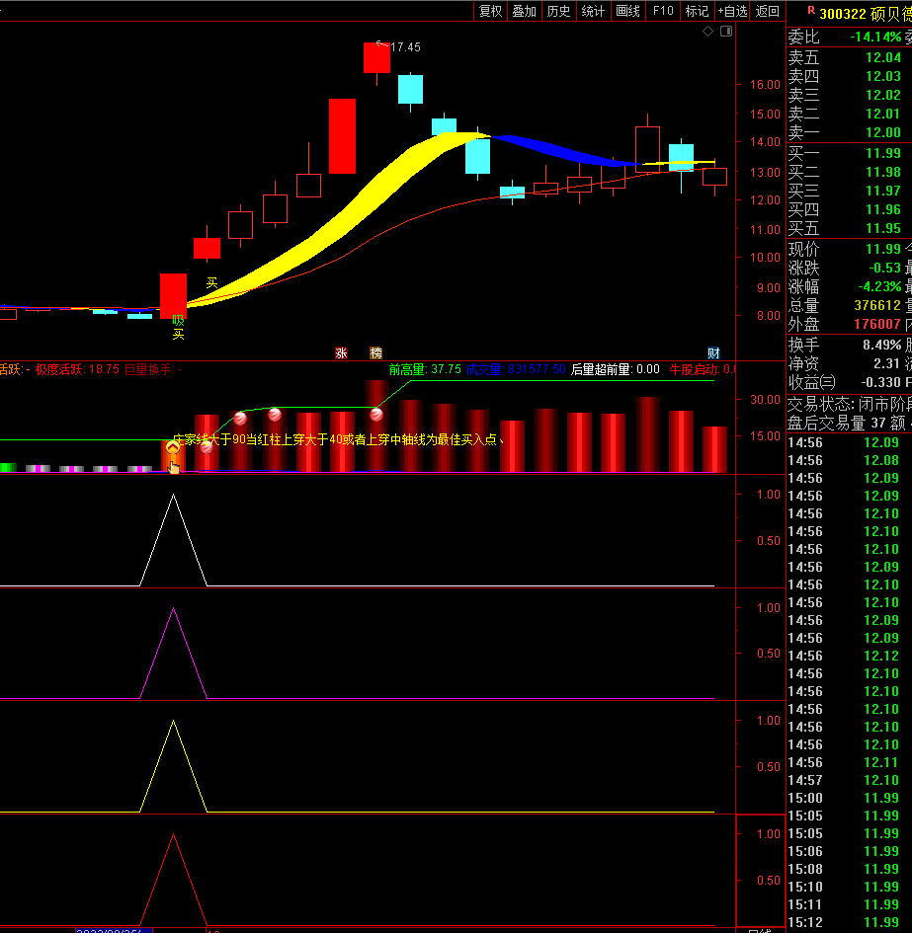Click the 牛股启动 indicator label
Image resolution: width=912 pixels, height=933 pixels.
pos(702,369)
